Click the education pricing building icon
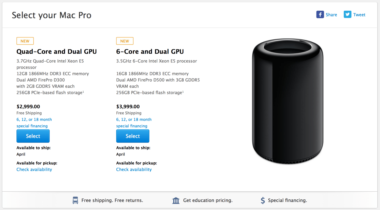This screenshot has width=380, height=210. tap(176, 201)
